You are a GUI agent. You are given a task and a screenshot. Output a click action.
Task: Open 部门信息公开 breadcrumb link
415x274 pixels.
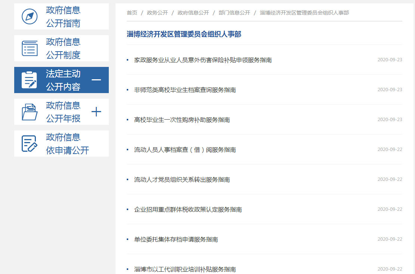pyautogui.click(x=234, y=13)
